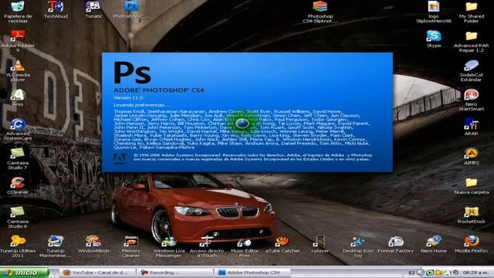494x278 pixels.
Task: Launch Skype from the desktop
Action: pos(434,36)
